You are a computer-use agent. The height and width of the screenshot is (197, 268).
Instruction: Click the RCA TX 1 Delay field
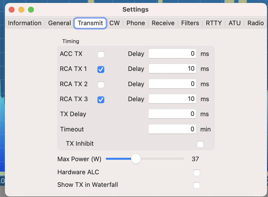(172, 69)
